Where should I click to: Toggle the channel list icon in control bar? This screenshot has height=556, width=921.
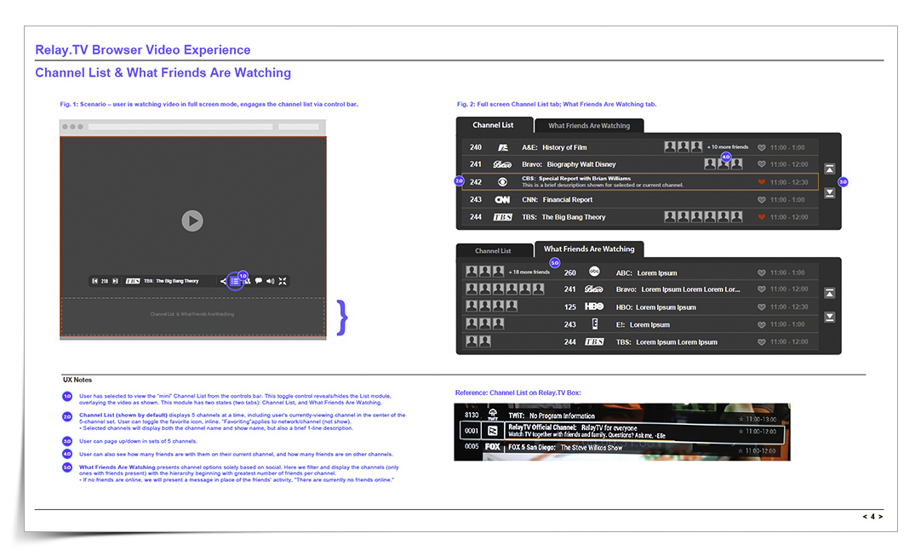(235, 281)
